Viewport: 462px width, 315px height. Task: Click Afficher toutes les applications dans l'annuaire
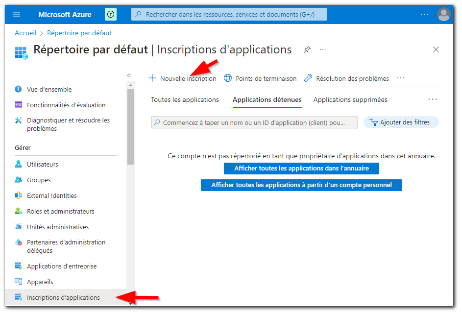coord(301,168)
